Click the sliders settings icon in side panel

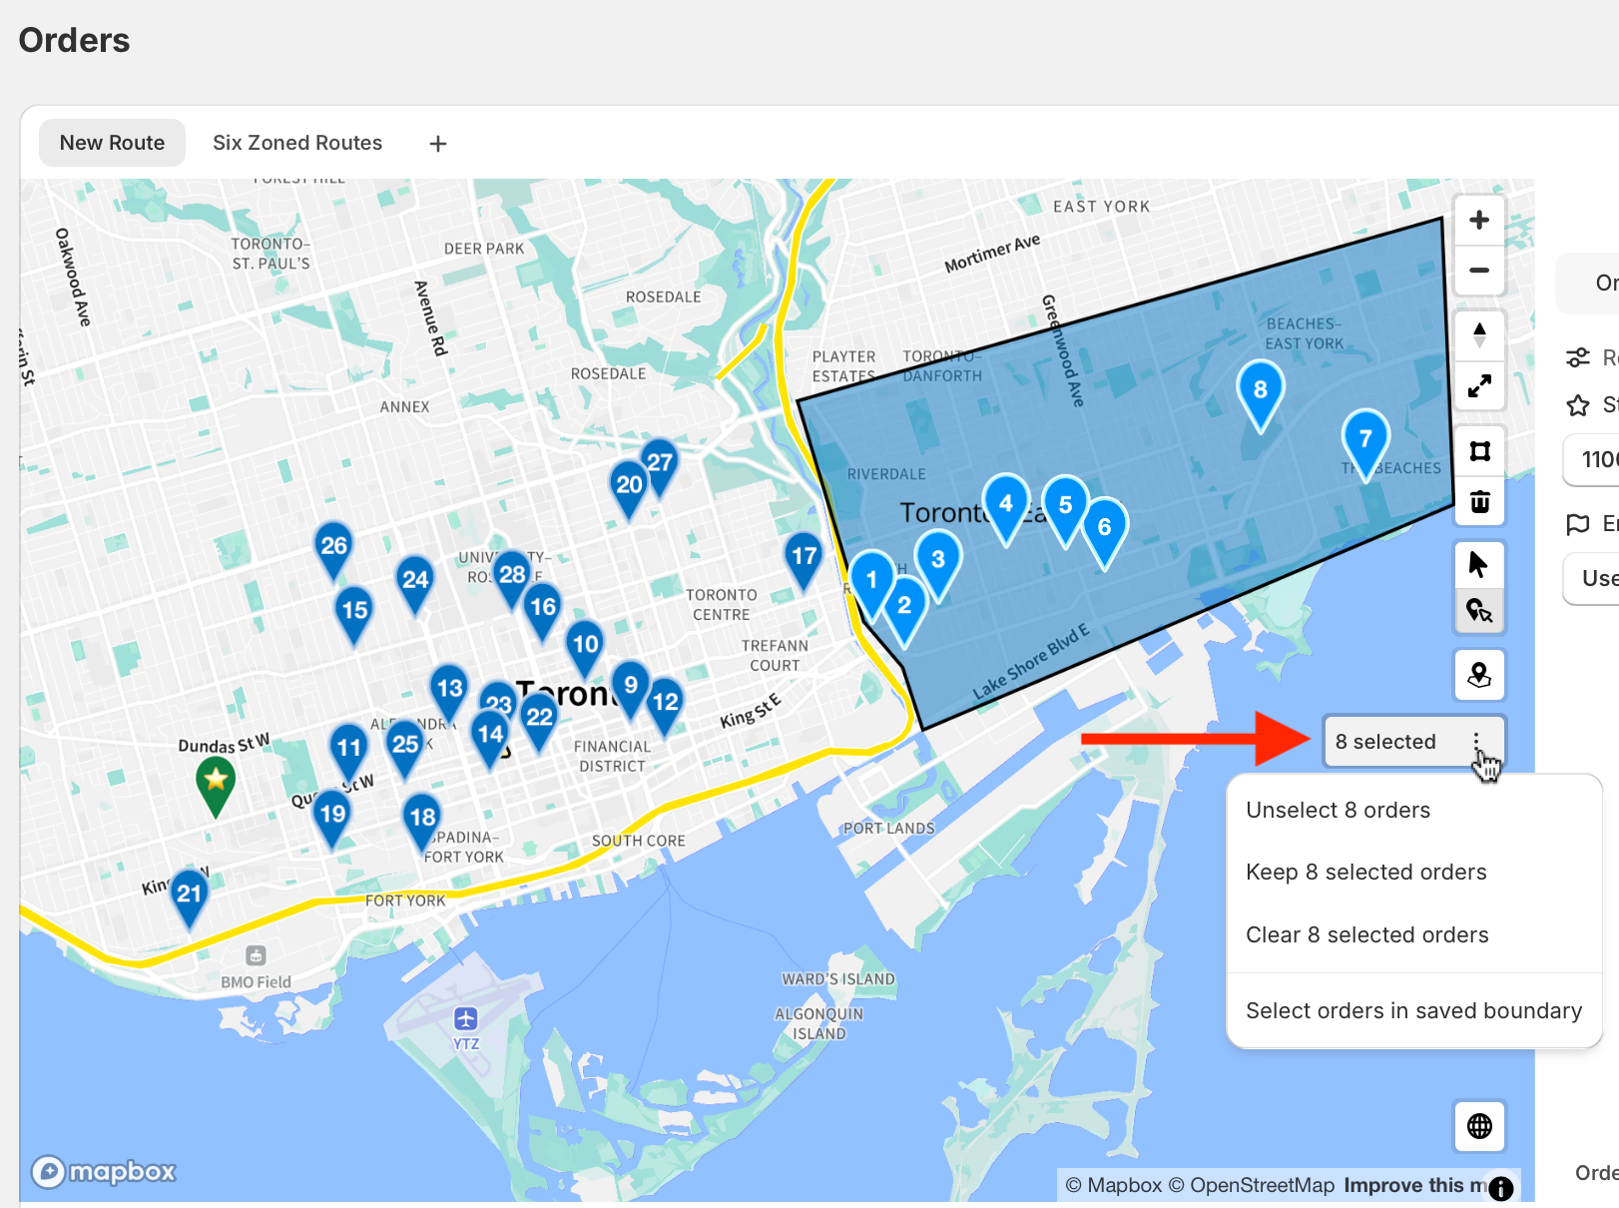1578,357
